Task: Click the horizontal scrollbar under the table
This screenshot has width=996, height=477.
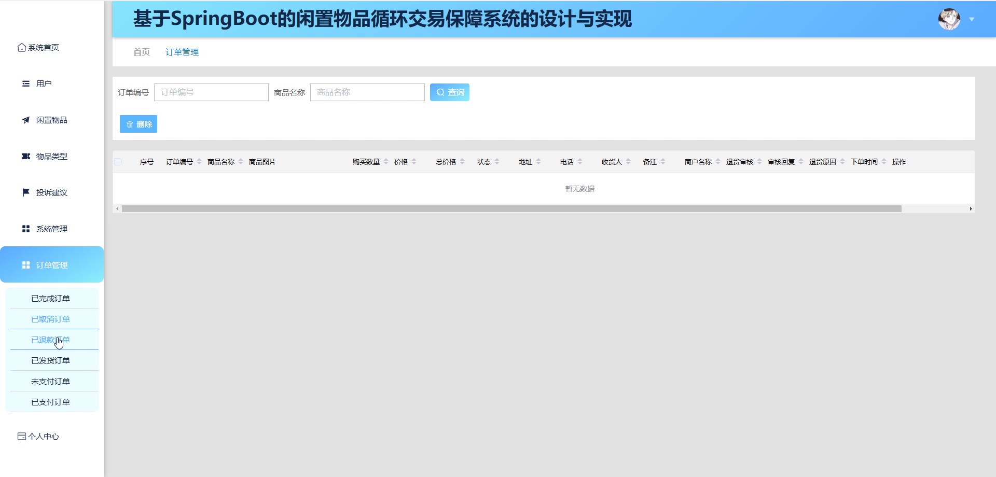Action: pos(511,208)
